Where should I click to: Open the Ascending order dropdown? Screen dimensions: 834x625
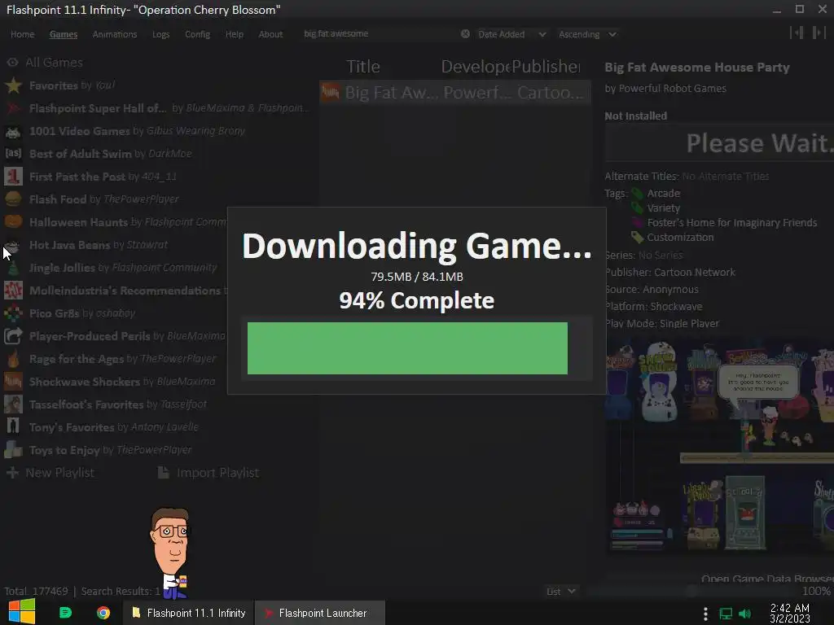[x=587, y=34]
